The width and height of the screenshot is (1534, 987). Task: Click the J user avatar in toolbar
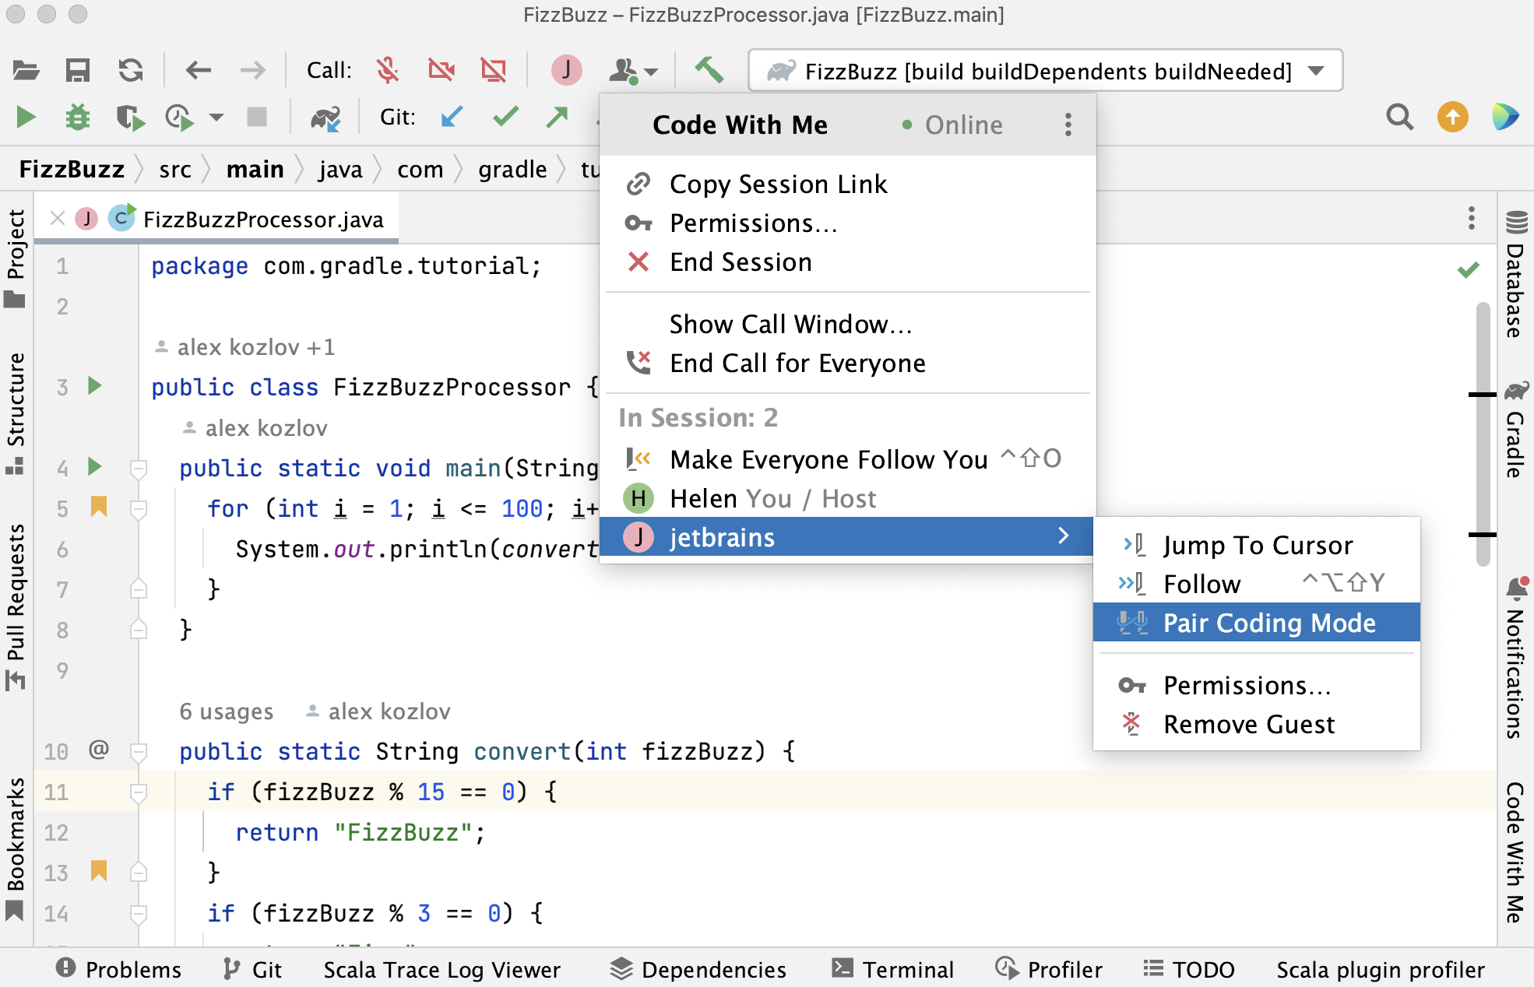[x=567, y=71]
